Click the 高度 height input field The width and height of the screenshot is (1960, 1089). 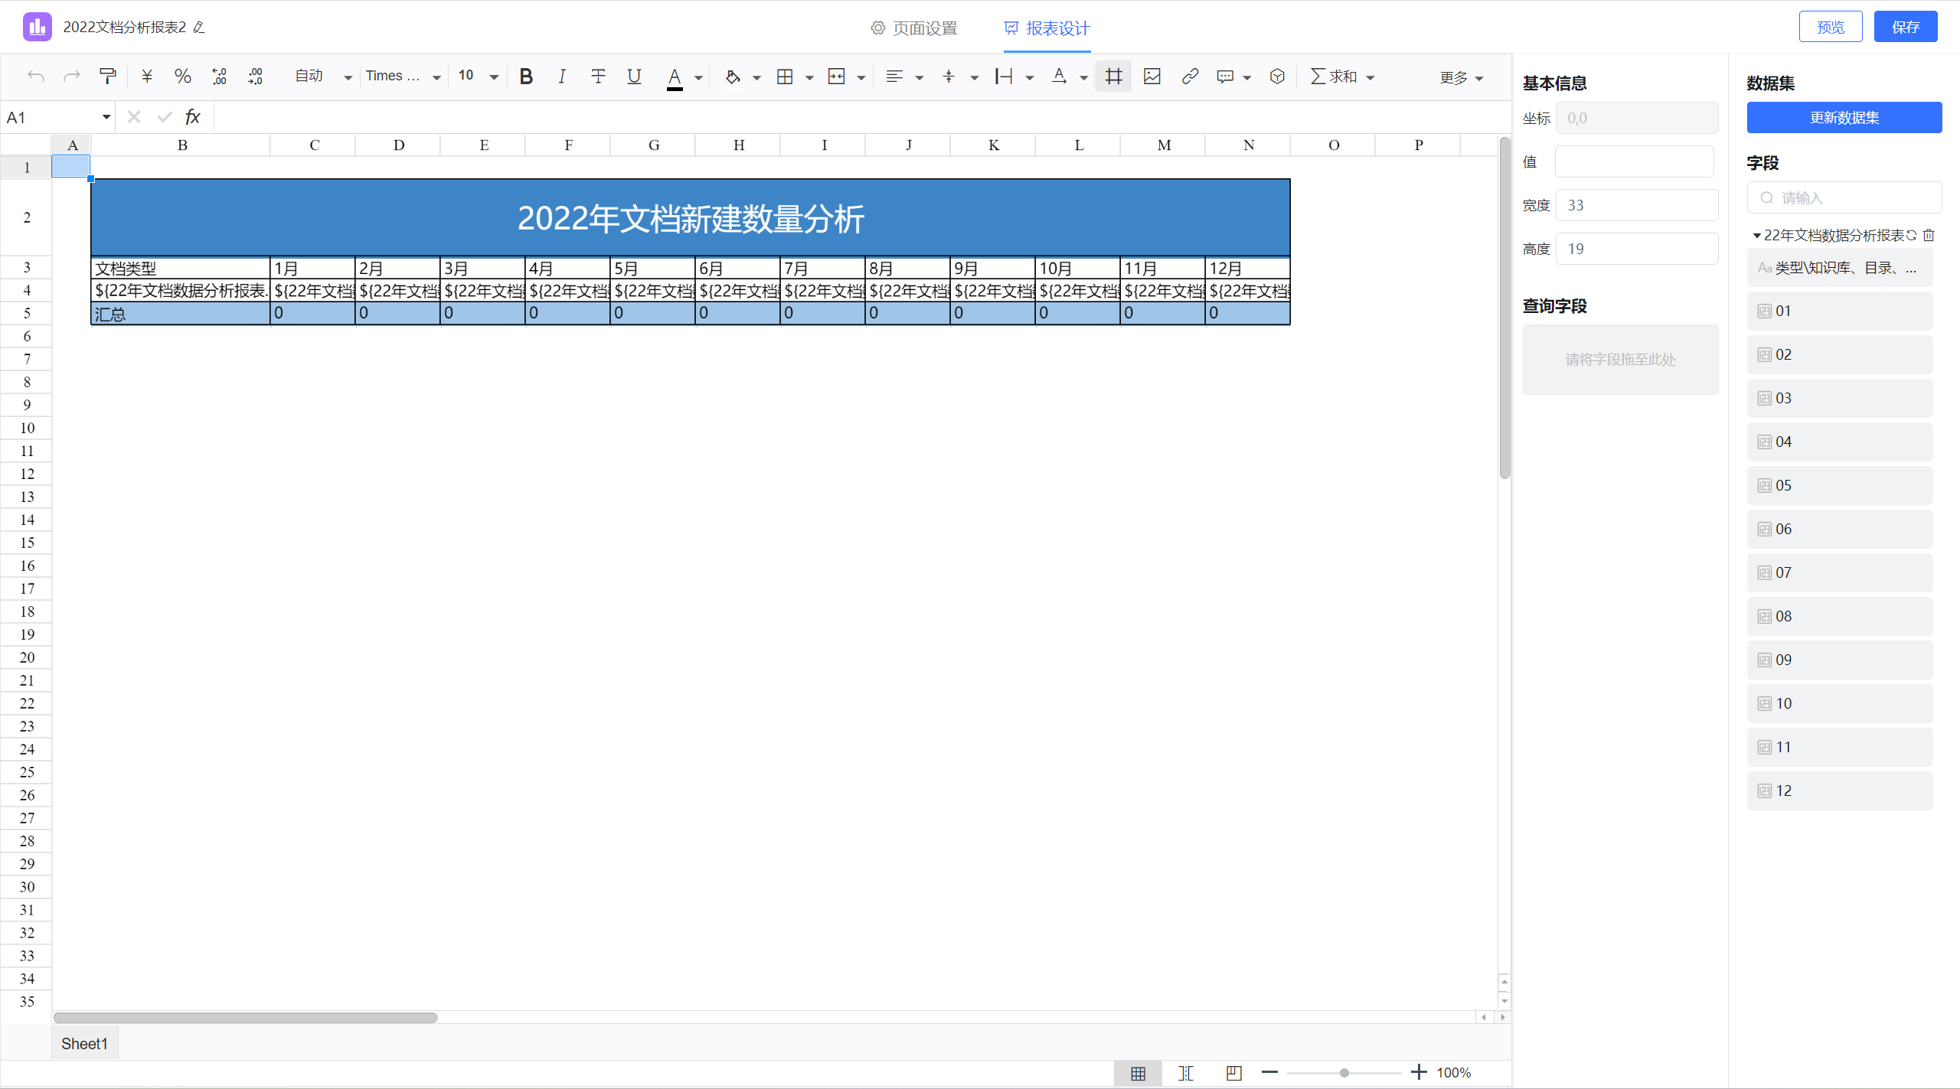click(1637, 249)
